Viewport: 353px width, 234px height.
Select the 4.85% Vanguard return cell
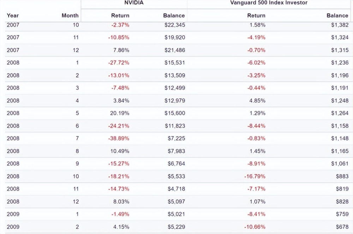click(257, 101)
